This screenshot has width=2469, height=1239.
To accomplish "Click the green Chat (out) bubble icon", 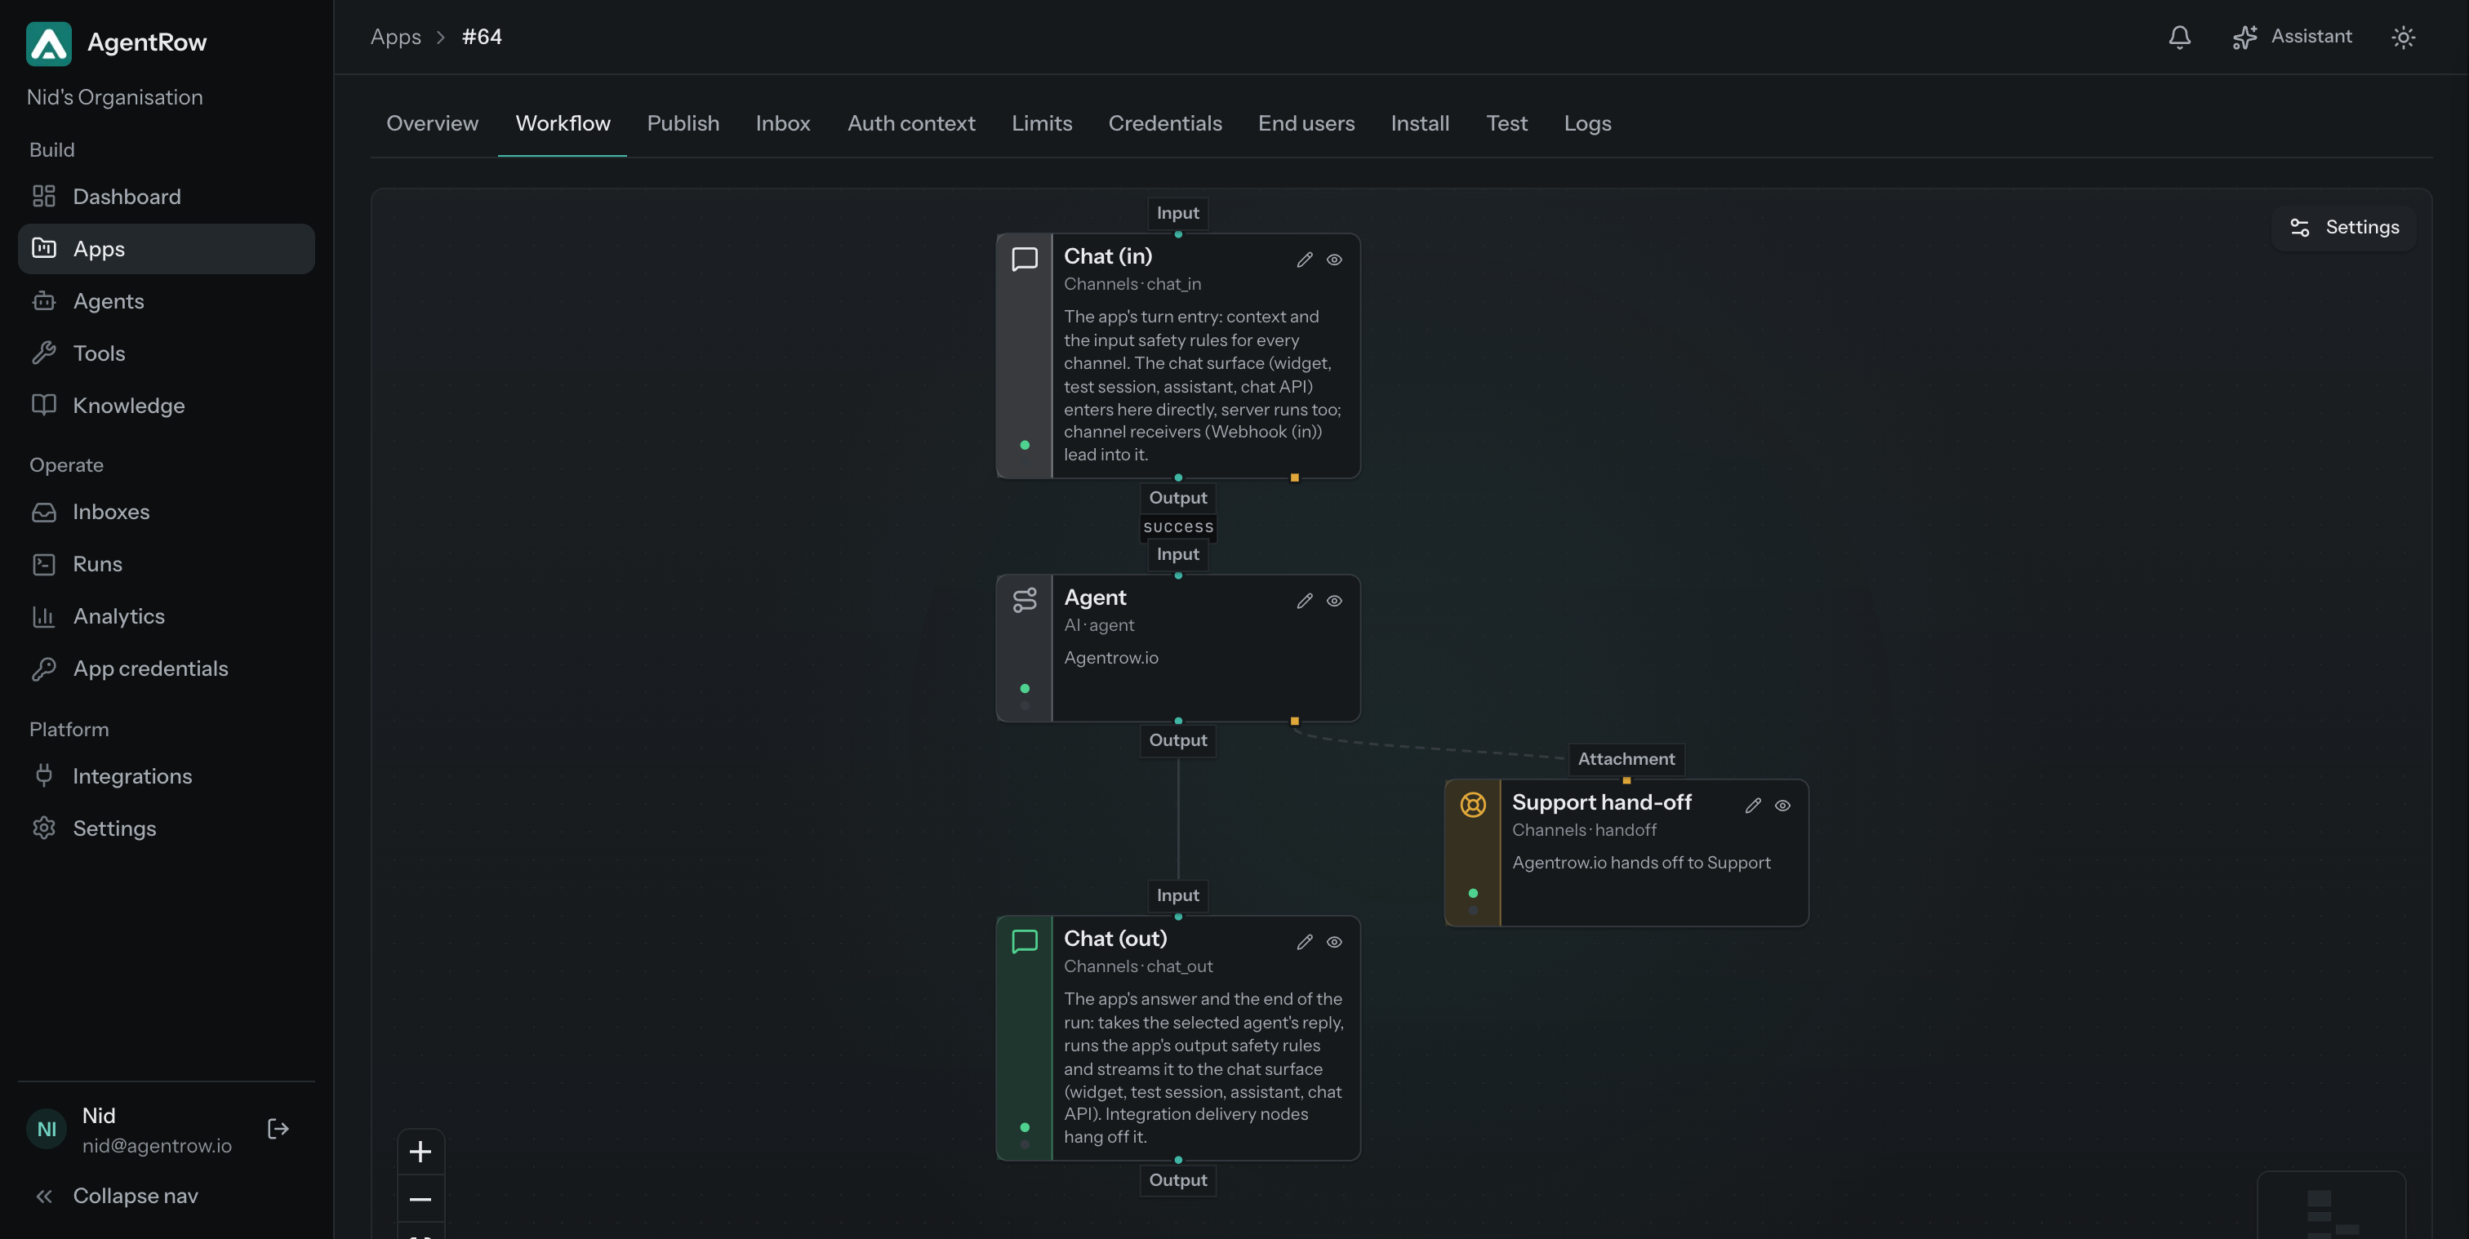I will pos(1025,942).
